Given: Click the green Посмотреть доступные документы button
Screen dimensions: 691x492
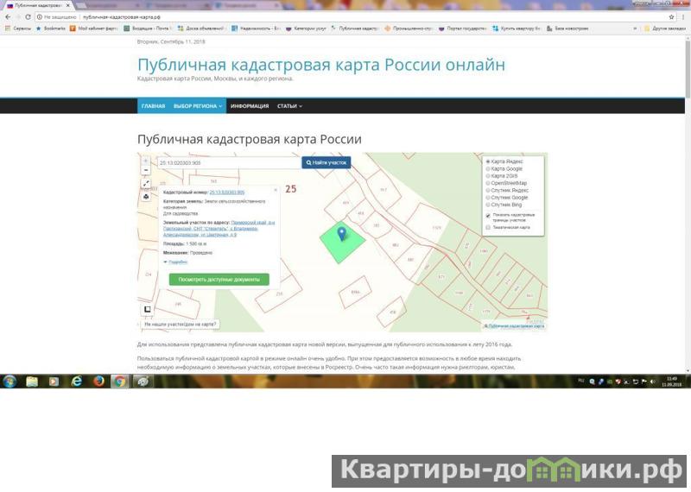Looking at the screenshot, I should click(x=219, y=280).
